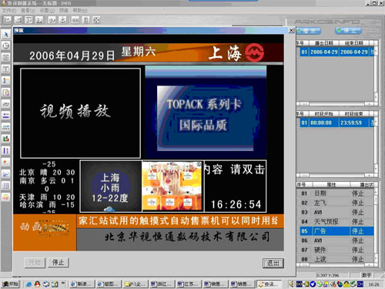Click the 时段结束 column header
This screenshot has width=385, height=289.
click(354, 114)
